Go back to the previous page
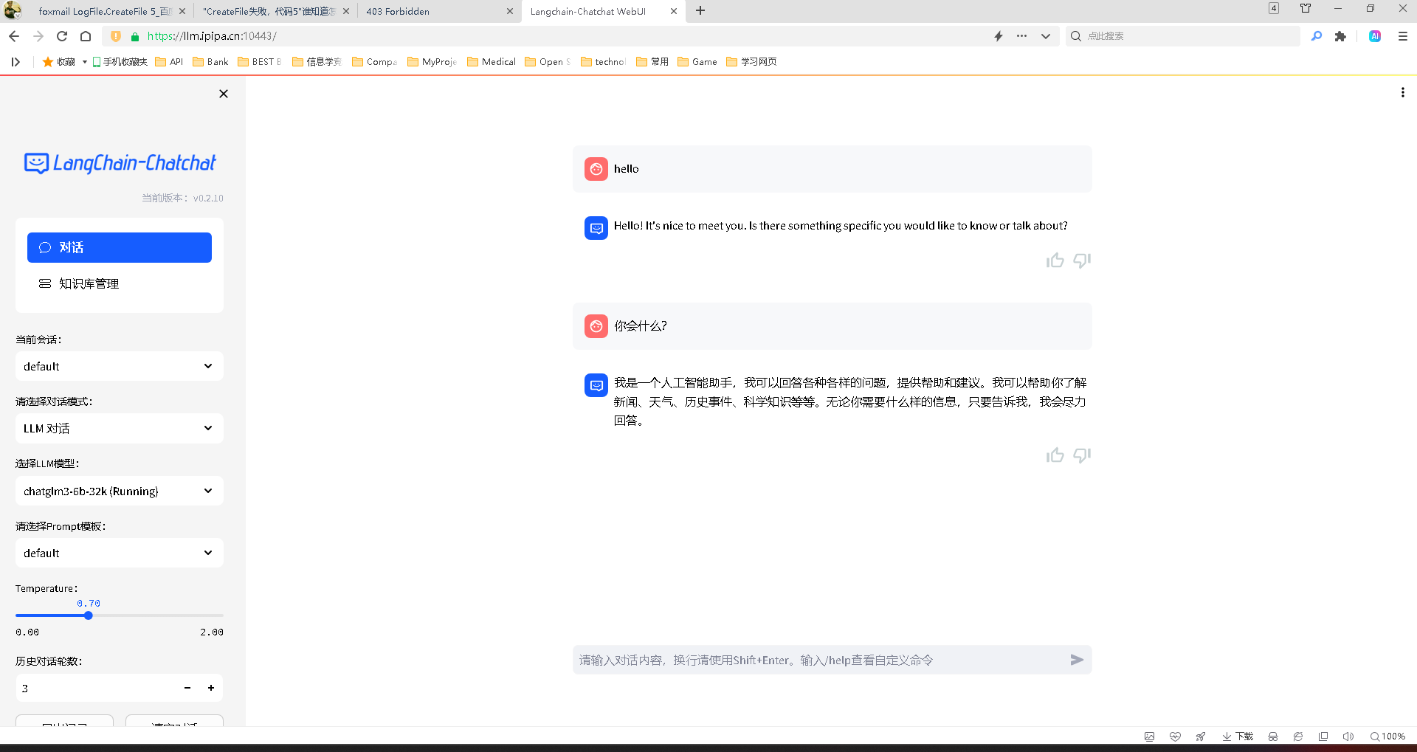1417x752 pixels. (14, 36)
